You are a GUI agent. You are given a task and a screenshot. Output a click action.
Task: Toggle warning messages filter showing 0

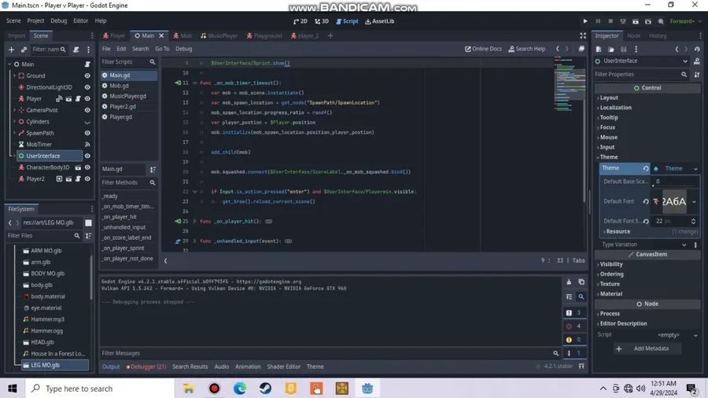(574, 339)
